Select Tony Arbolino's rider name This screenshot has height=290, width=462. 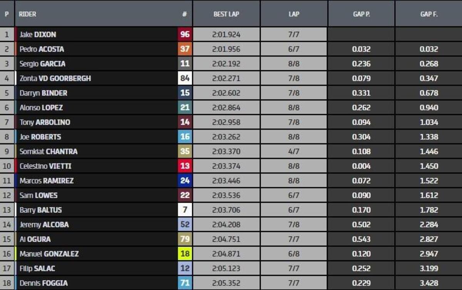[x=45, y=122]
